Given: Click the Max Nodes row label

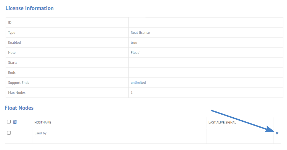Looking at the screenshot, I should point(17,93).
